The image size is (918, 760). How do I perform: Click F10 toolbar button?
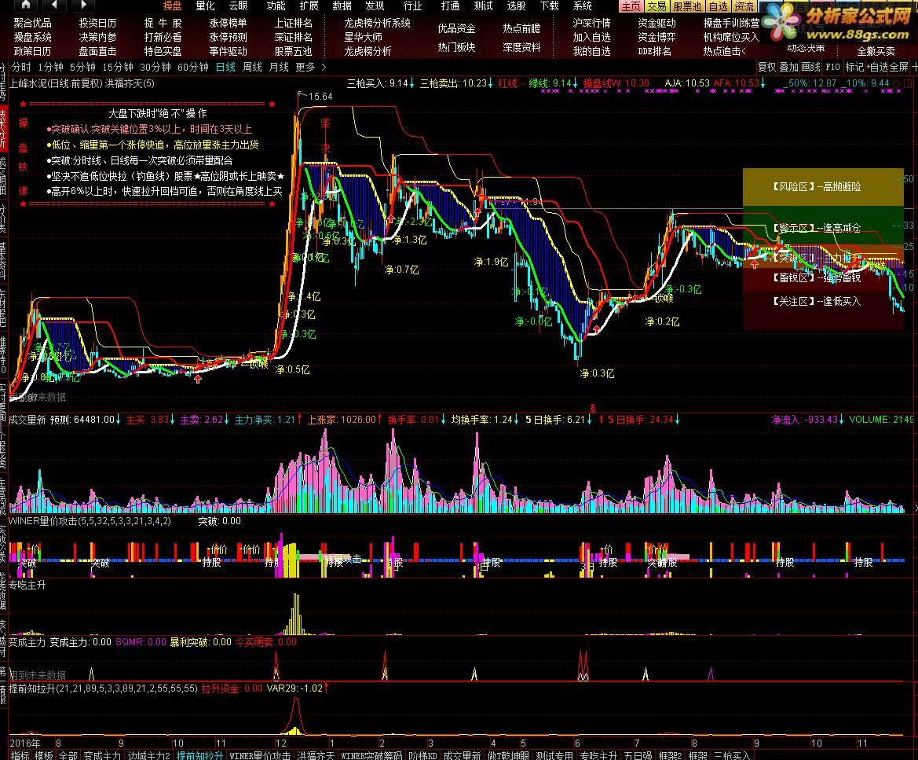[832, 68]
